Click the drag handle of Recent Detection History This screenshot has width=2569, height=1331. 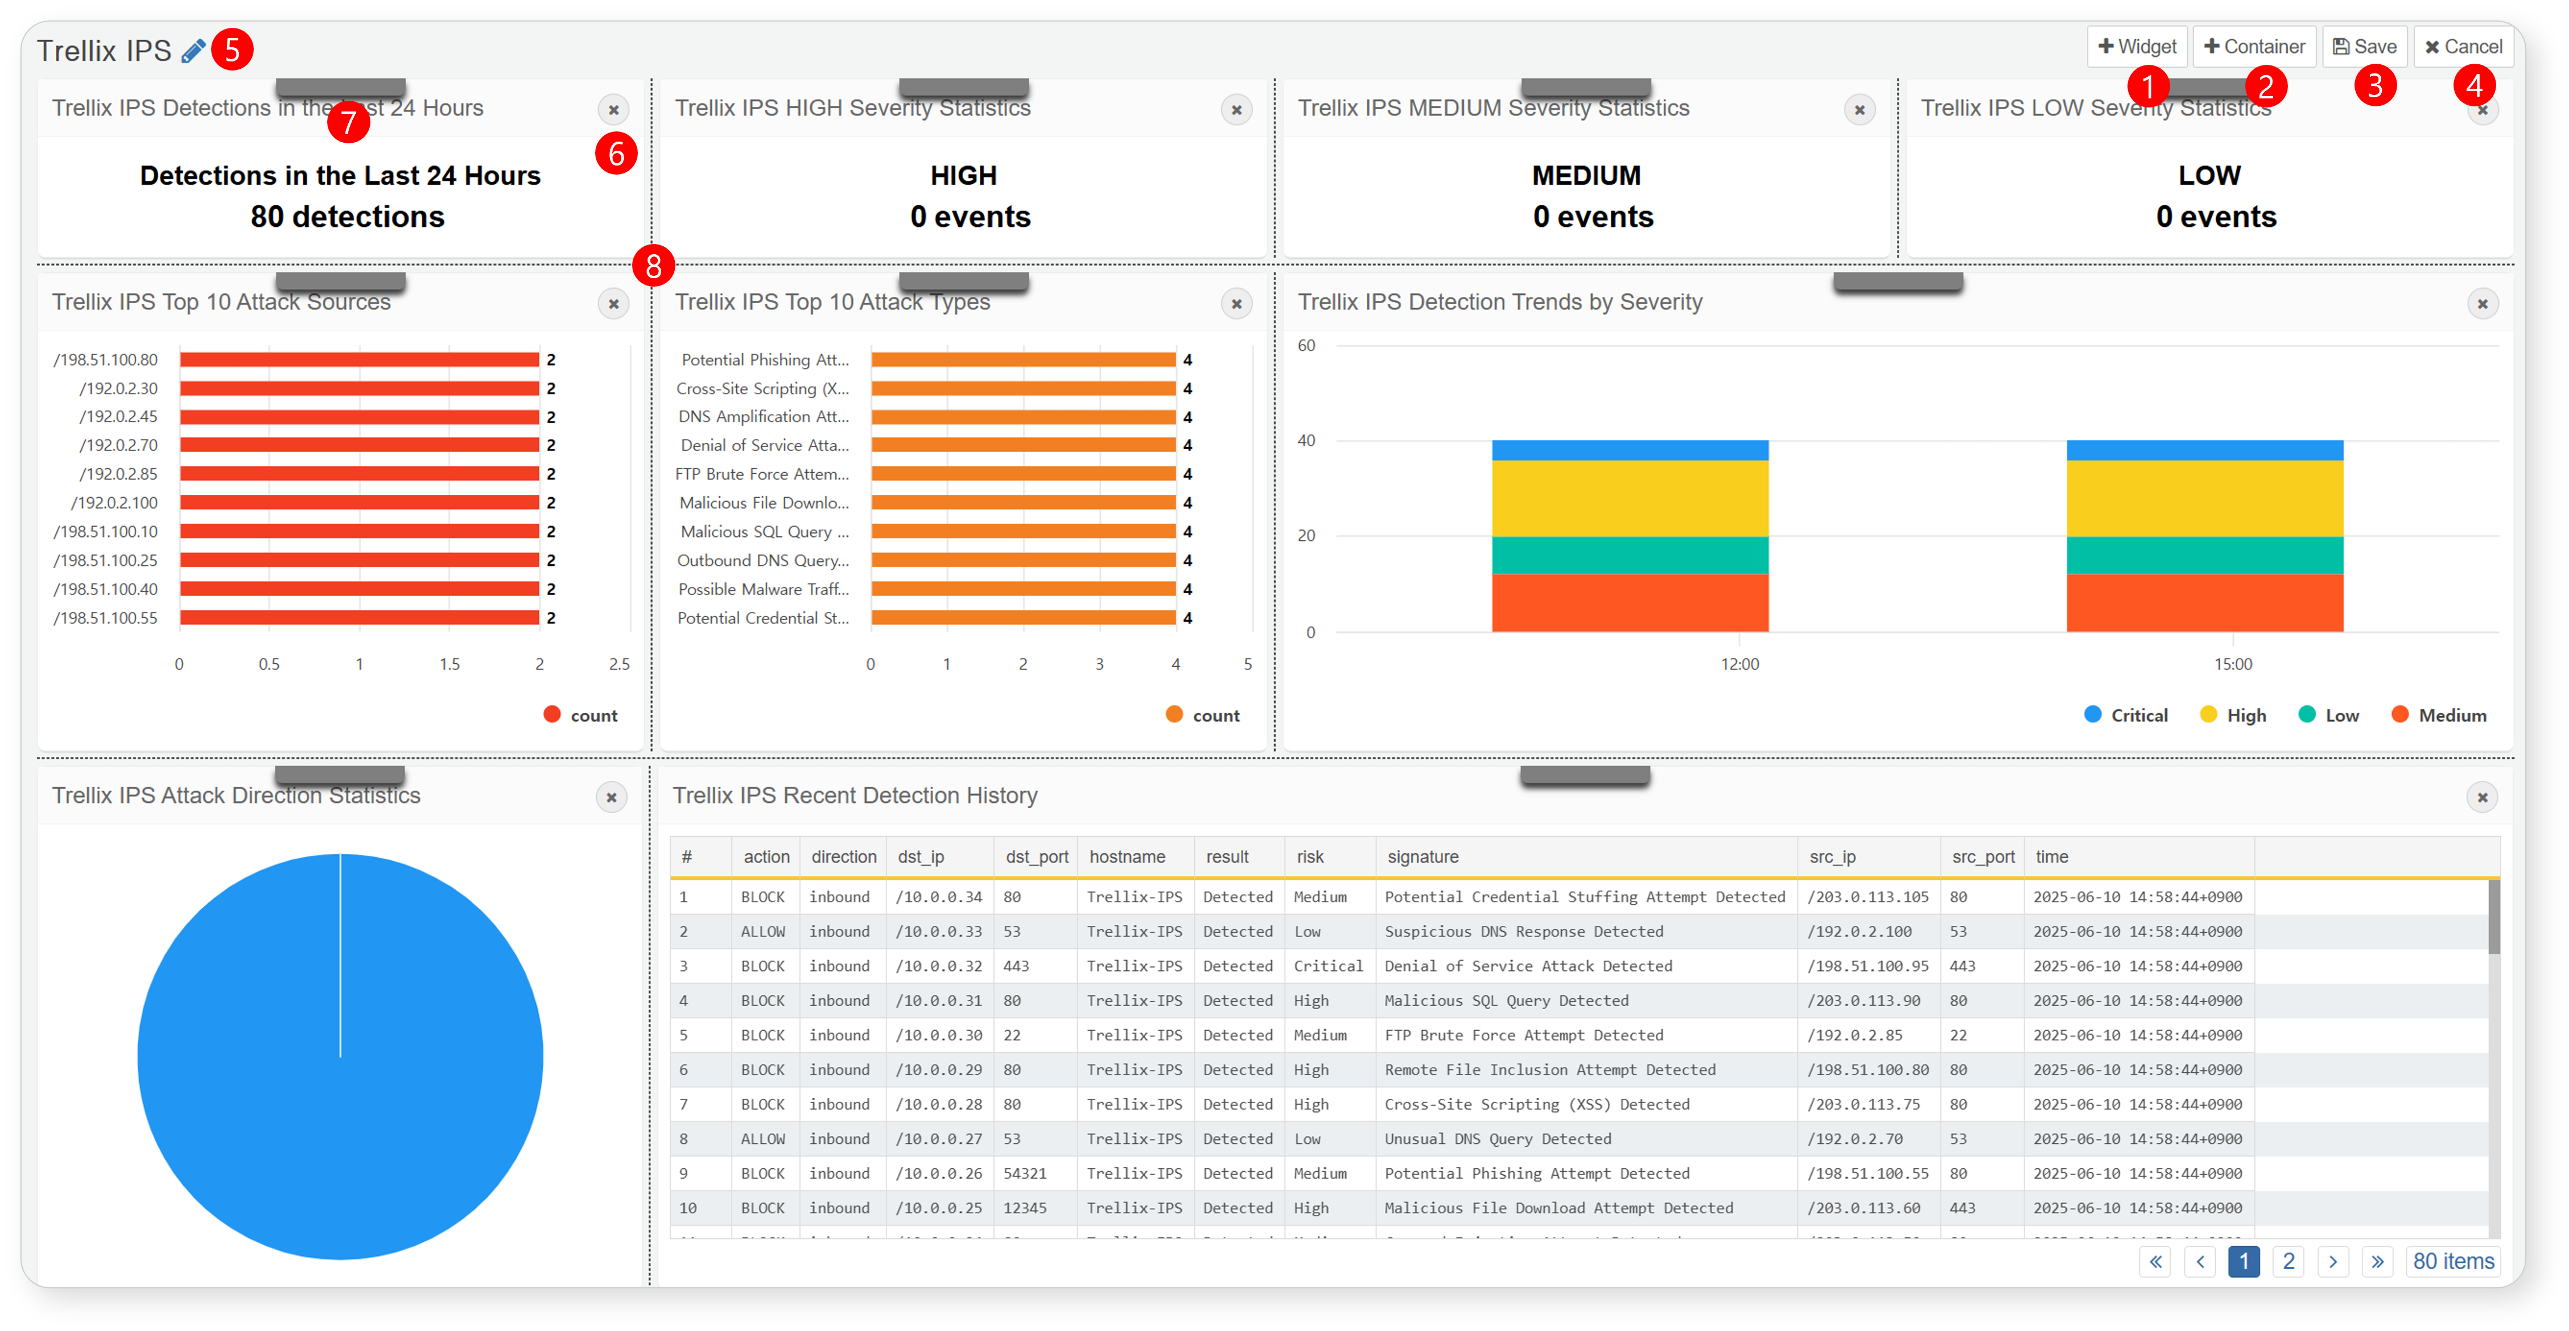(1585, 776)
